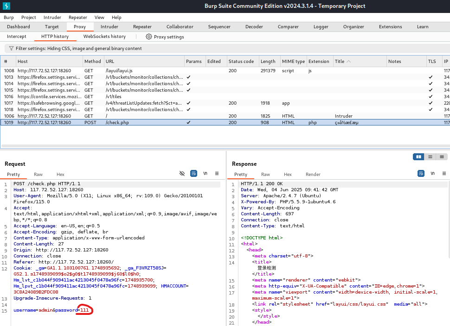
Task: Select side-by-side layout view icon
Action: 418,157
